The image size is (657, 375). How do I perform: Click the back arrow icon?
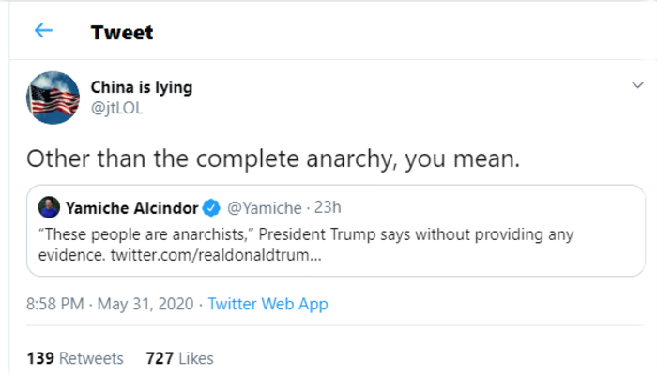(x=43, y=31)
